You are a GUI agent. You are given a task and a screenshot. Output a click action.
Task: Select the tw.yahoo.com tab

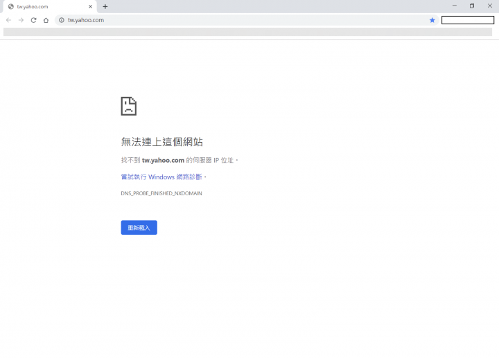(x=50, y=7)
